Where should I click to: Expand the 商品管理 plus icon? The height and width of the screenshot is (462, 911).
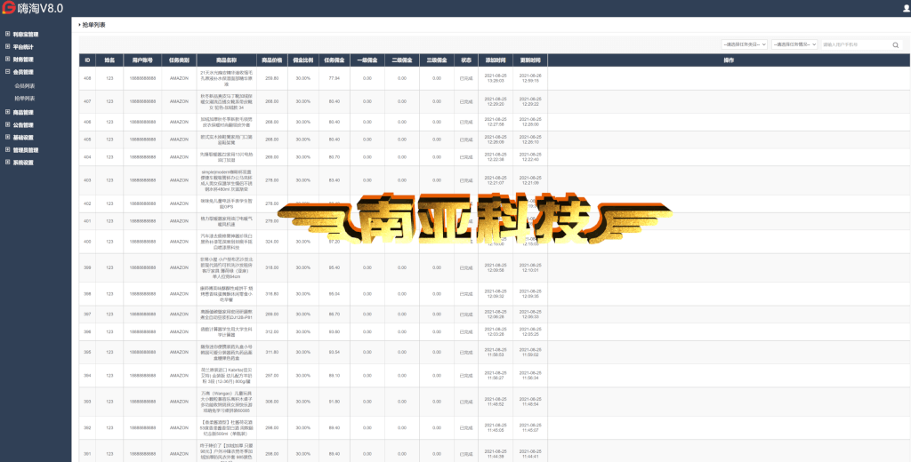(7, 112)
